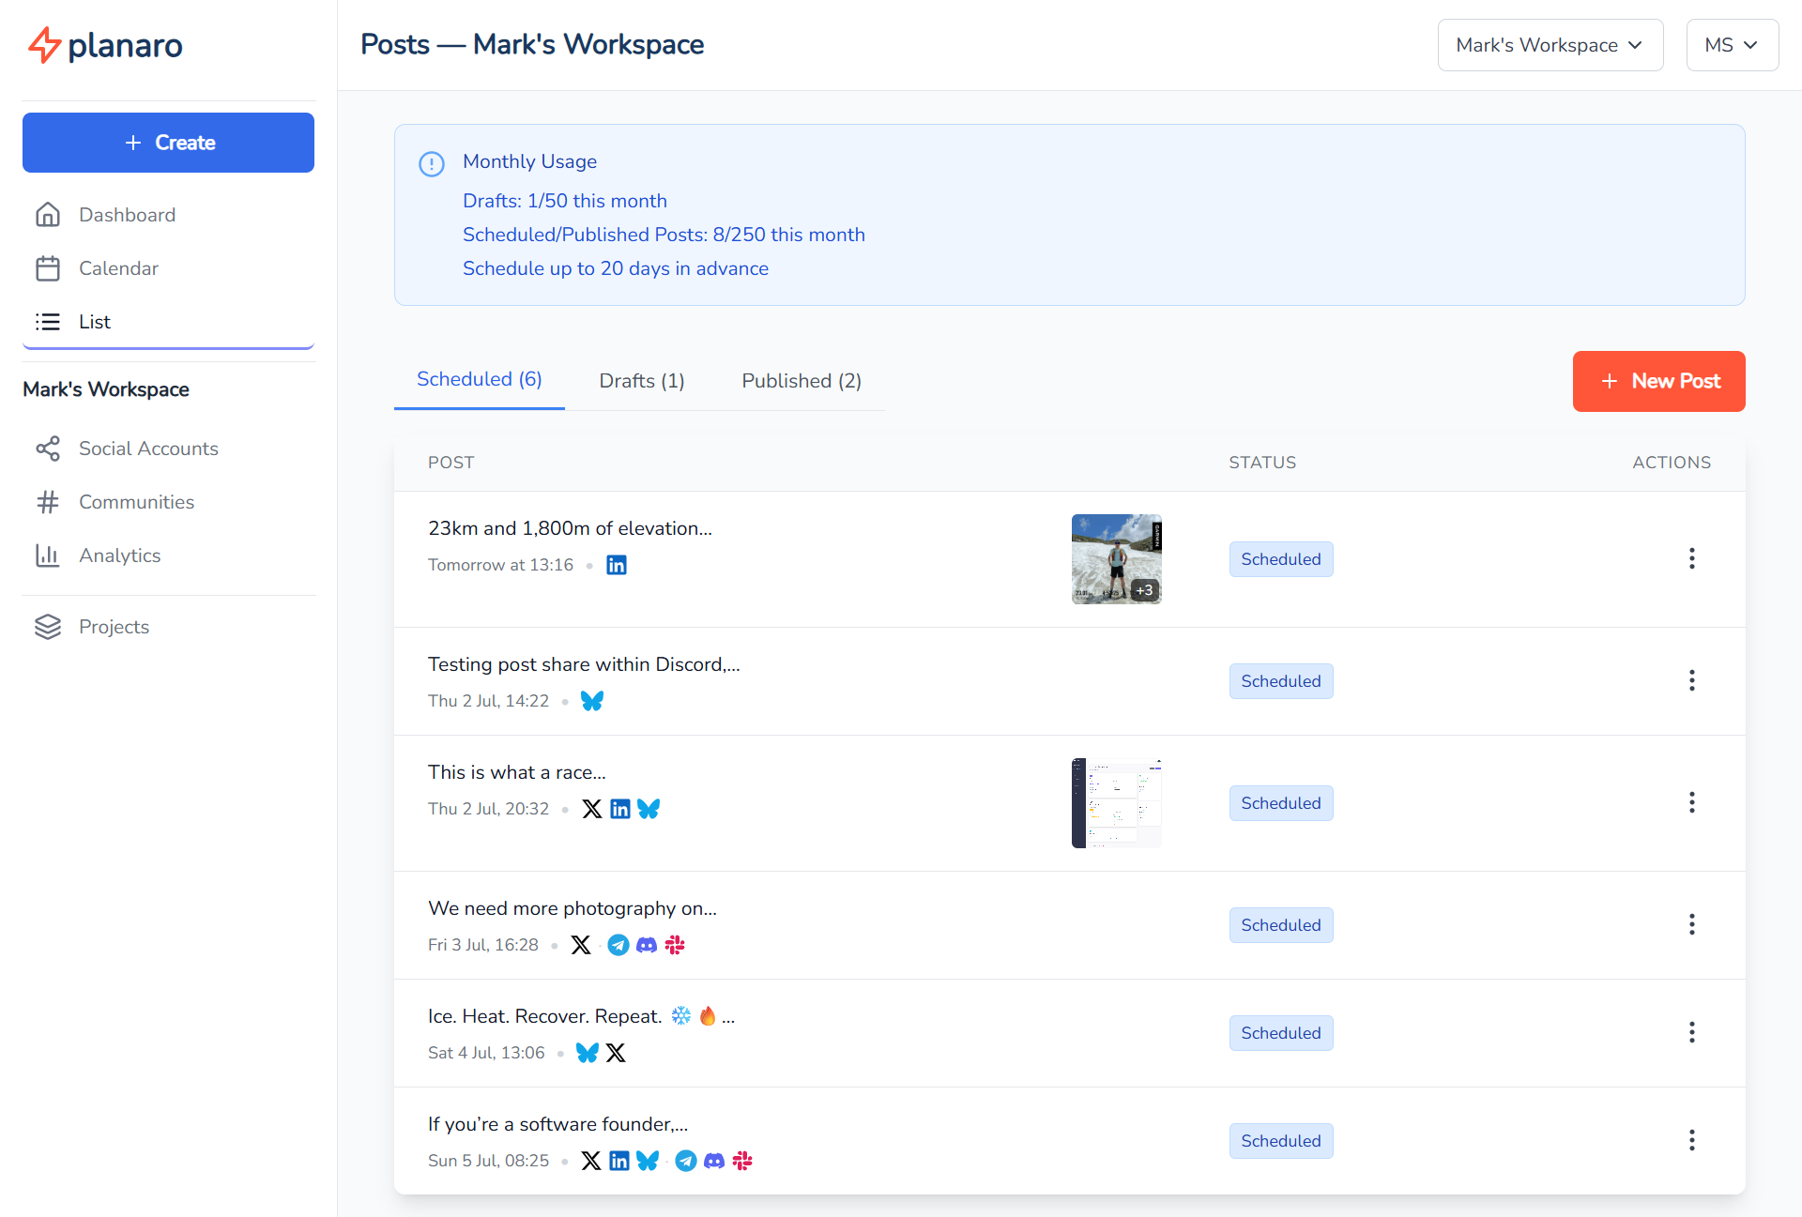Click the Create button
Image resolution: width=1802 pixels, height=1217 pixels.
click(168, 143)
